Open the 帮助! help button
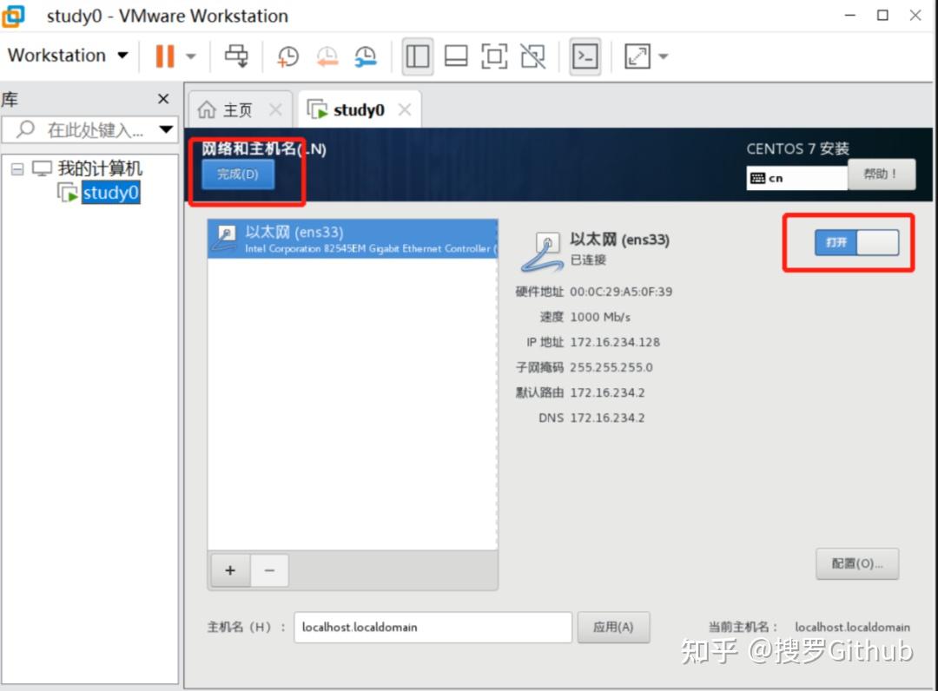938x691 pixels. point(882,174)
